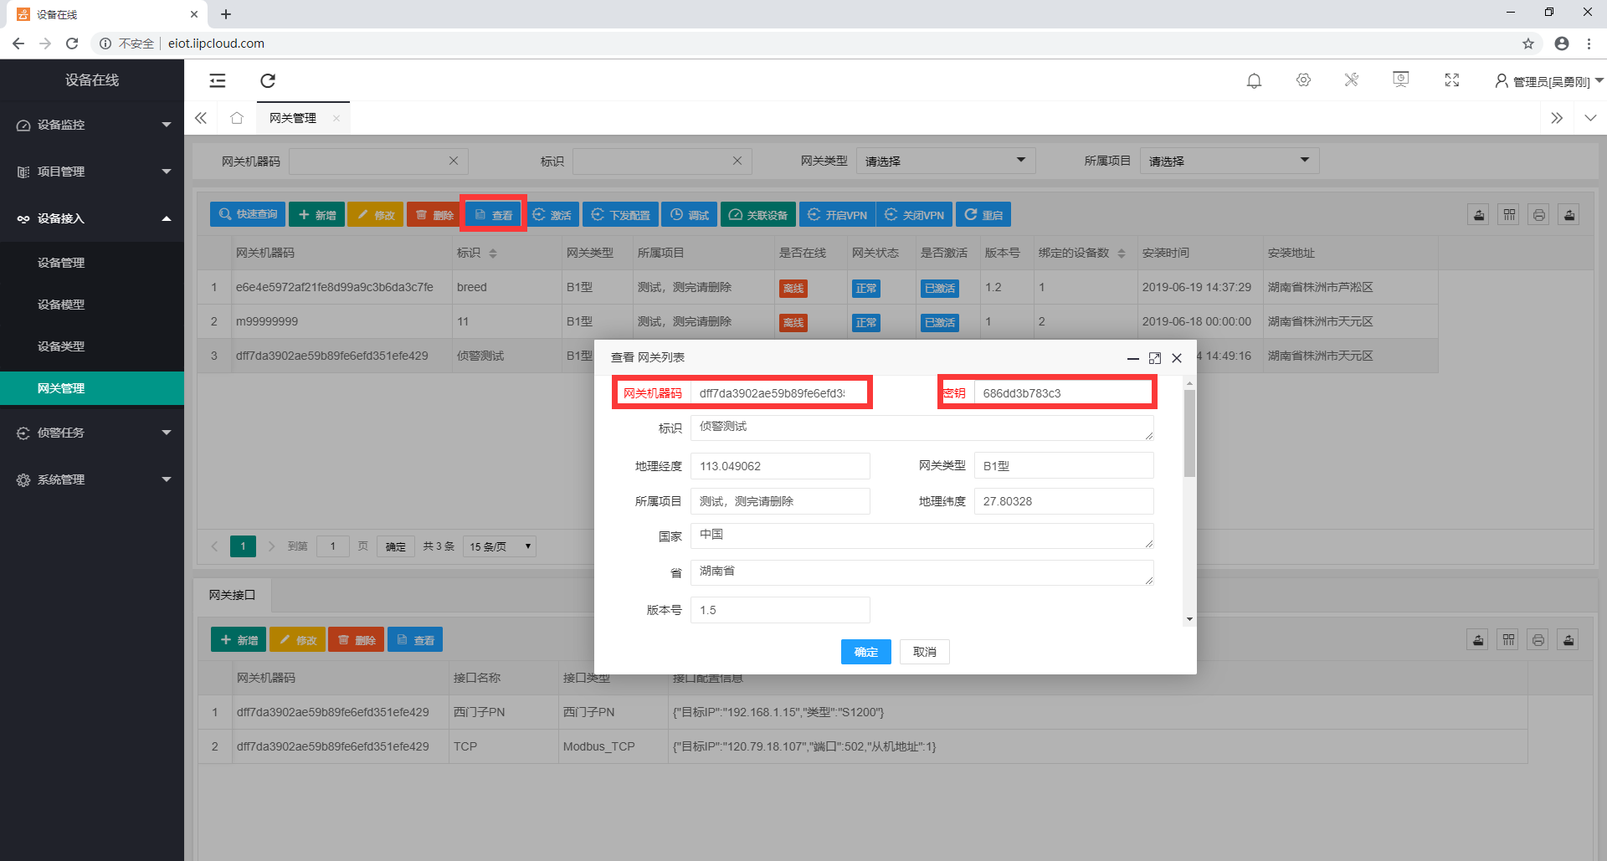1607x861 pixels.
Task: Maximize the 查看 网关列表 dialog
Action: coord(1155,358)
